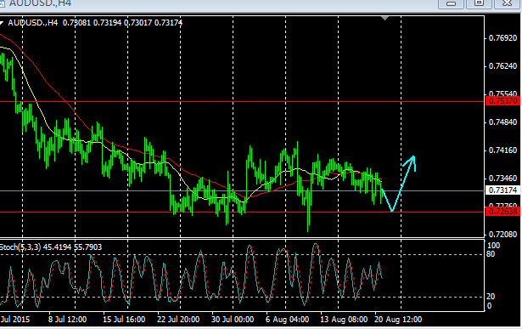Click the stochastic 80 level label

click(x=491, y=254)
